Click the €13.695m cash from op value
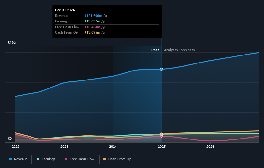 coord(92,33)
